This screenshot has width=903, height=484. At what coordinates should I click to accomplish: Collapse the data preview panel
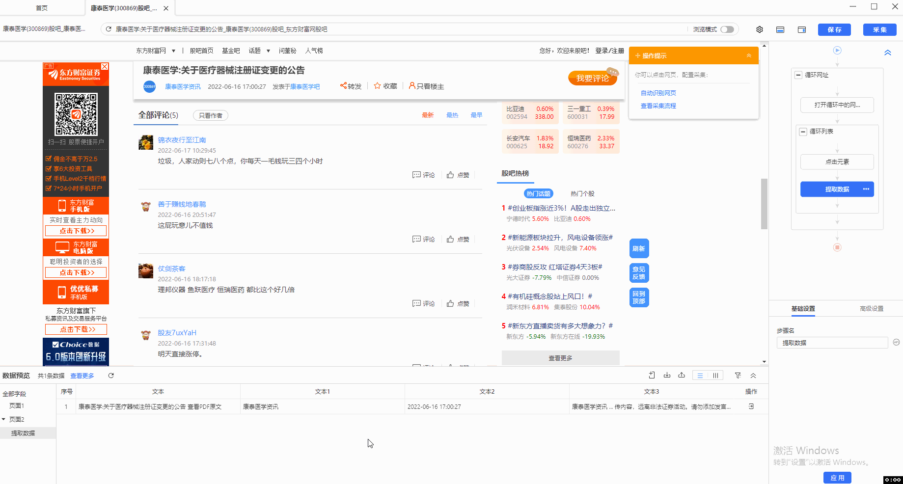(753, 376)
